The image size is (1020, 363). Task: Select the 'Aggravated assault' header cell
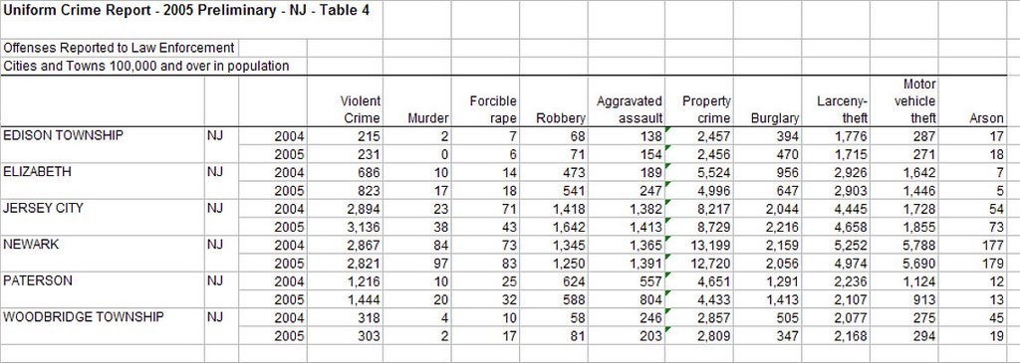point(630,109)
